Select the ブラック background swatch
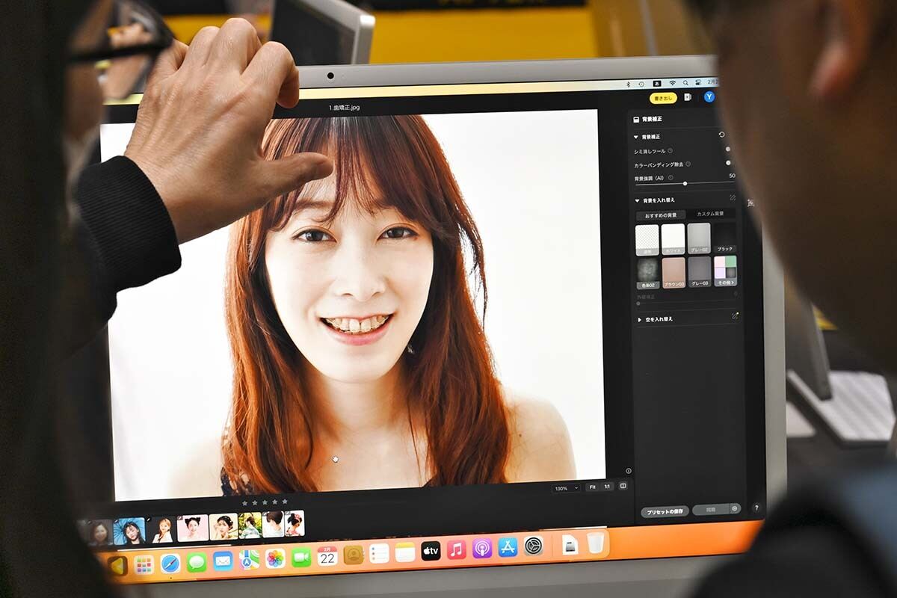This screenshot has height=598, width=897. click(724, 237)
